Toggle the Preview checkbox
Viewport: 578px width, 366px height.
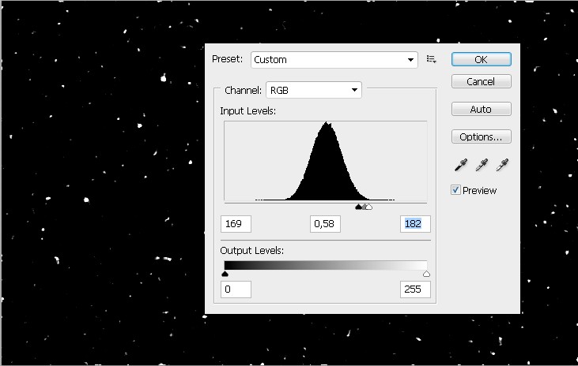point(455,190)
